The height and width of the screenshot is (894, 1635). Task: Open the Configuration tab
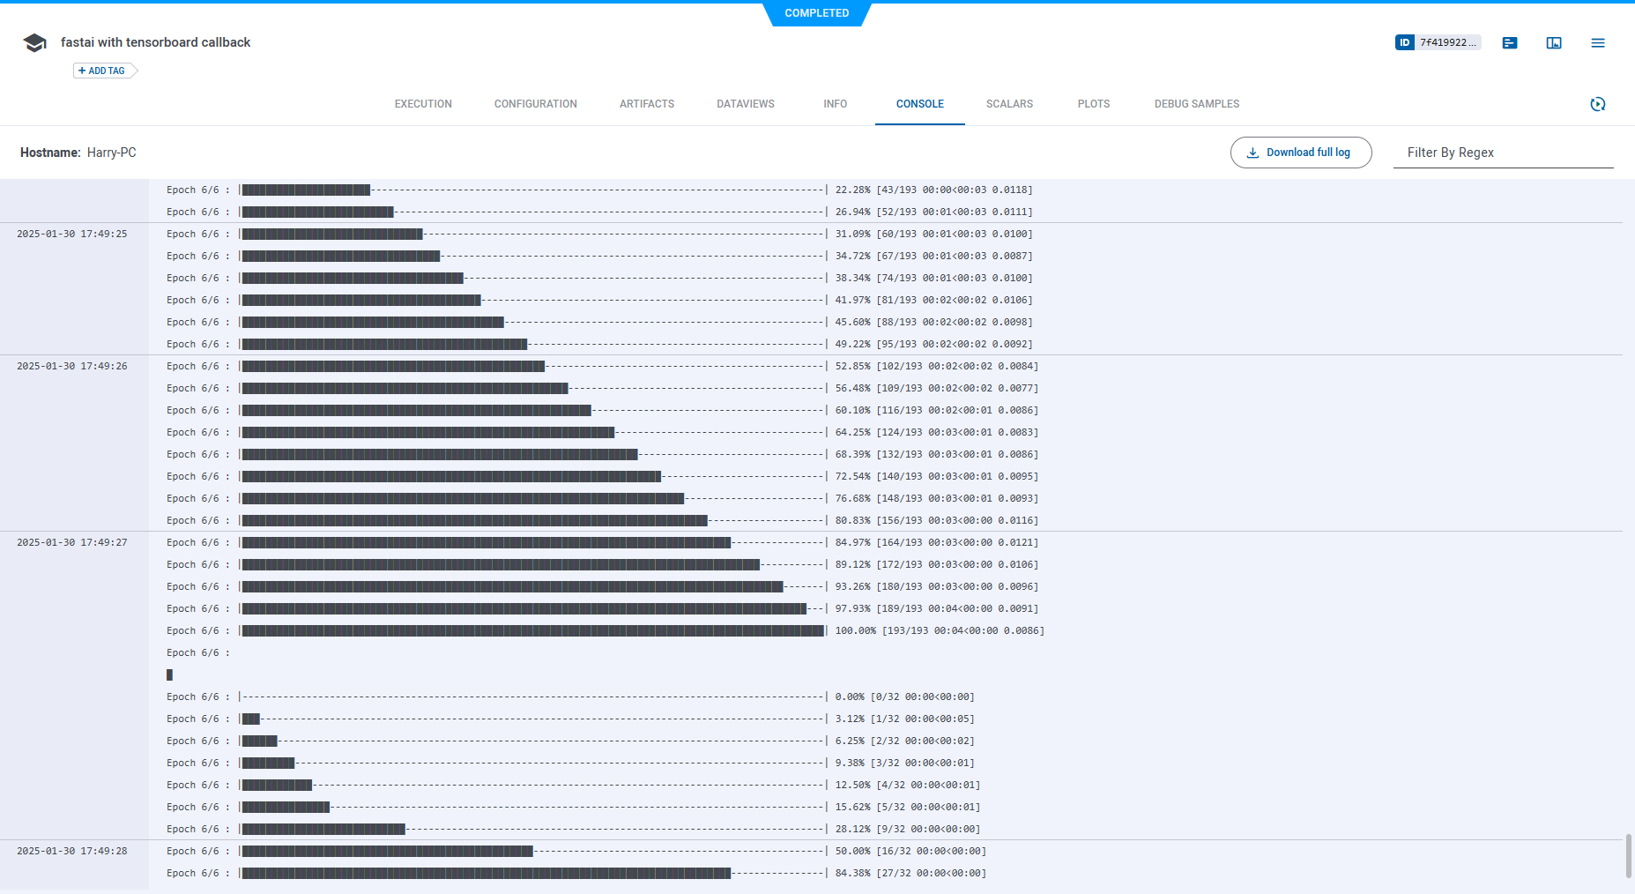tap(535, 104)
